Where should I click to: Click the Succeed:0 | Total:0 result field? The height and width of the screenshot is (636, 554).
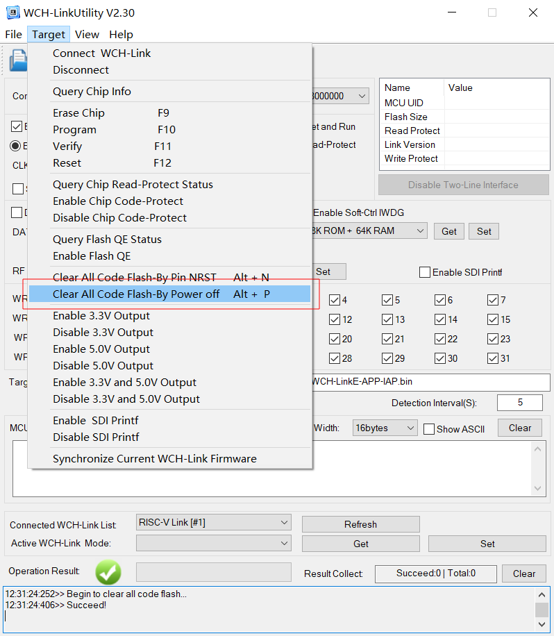point(436,574)
